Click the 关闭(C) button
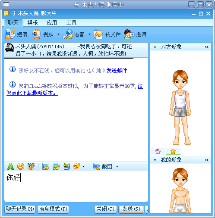Image resolution: width=215 pixels, height=218 pixels. coord(105,209)
